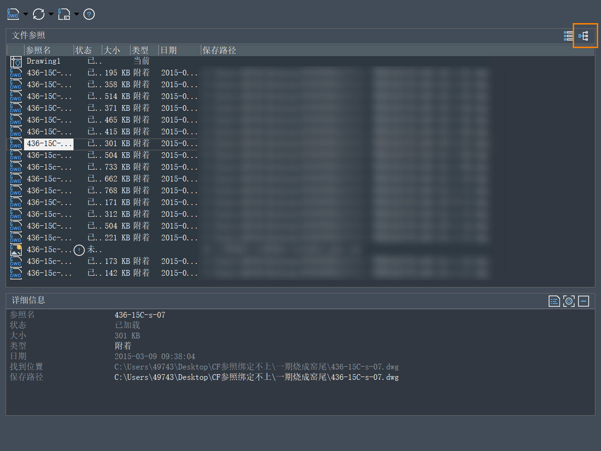The width and height of the screenshot is (601, 451).
Task: Click the DWG icon of the 358 KB row
Action: [x=16, y=85]
